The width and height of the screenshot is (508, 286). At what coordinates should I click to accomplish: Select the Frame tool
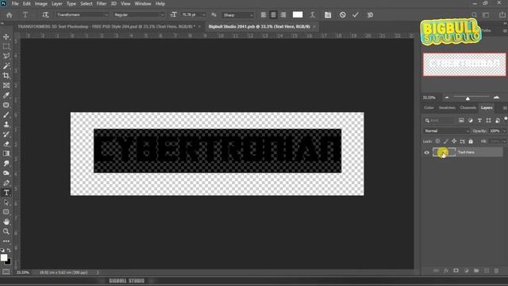tap(6, 86)
